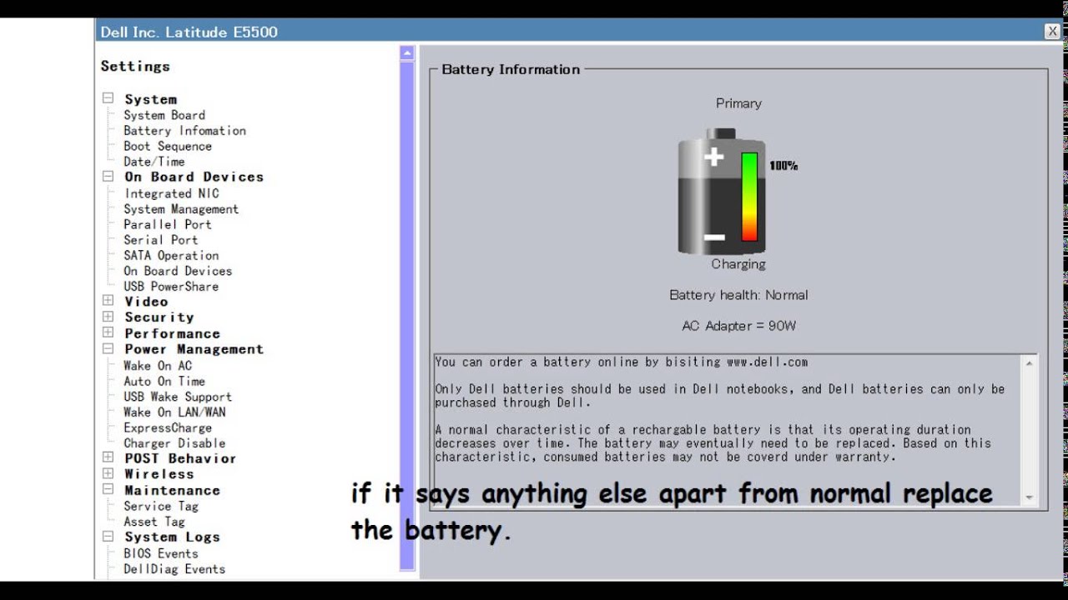Viewport: 1068px width, 600px height.
Task: Open System Board settings
Action: 164,115
